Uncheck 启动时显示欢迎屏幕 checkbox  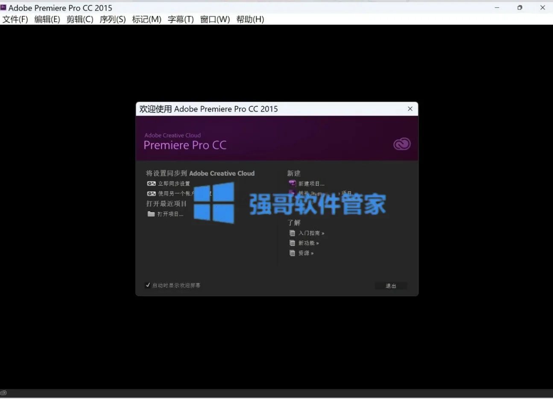148,285
